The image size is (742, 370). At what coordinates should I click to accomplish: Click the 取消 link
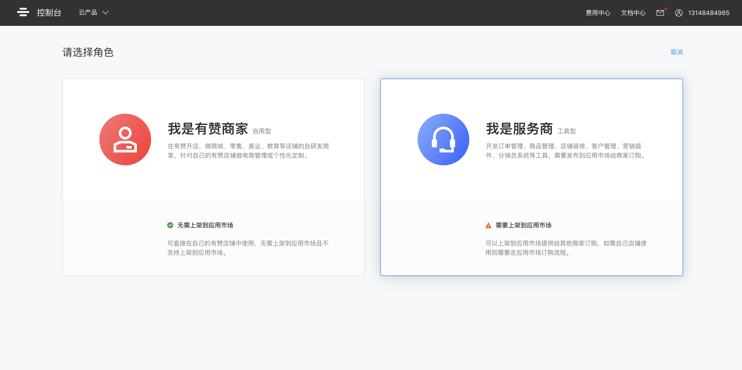(x=676, y=52)
